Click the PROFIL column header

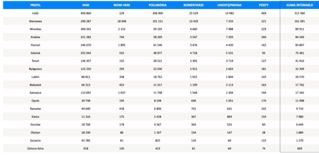pos(36,6)
